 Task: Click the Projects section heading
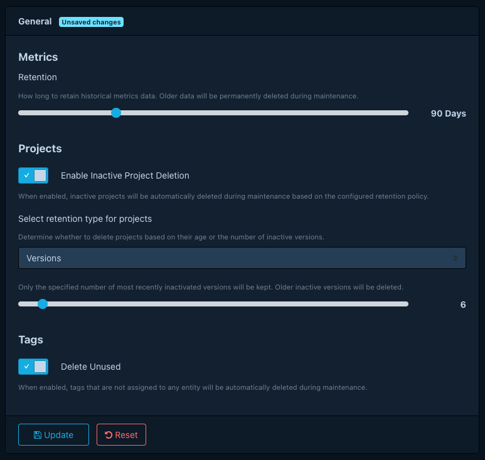40,149
